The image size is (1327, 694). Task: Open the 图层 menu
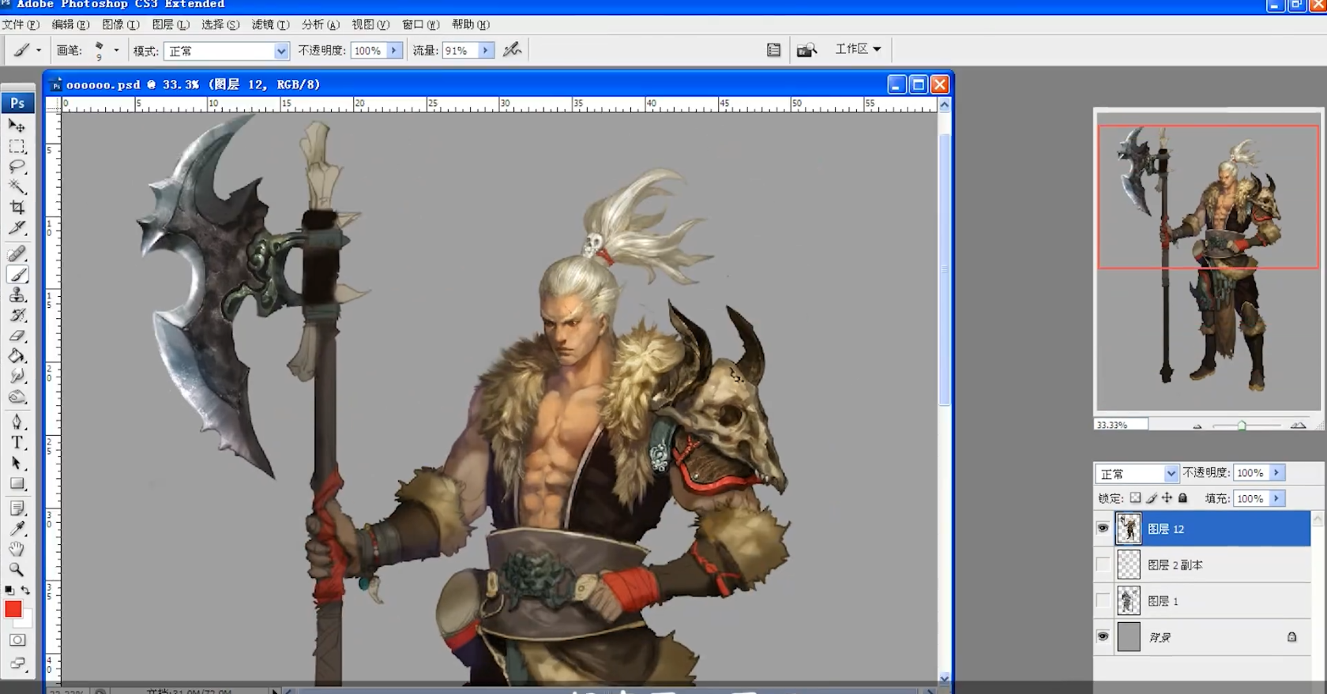point(171,24)
